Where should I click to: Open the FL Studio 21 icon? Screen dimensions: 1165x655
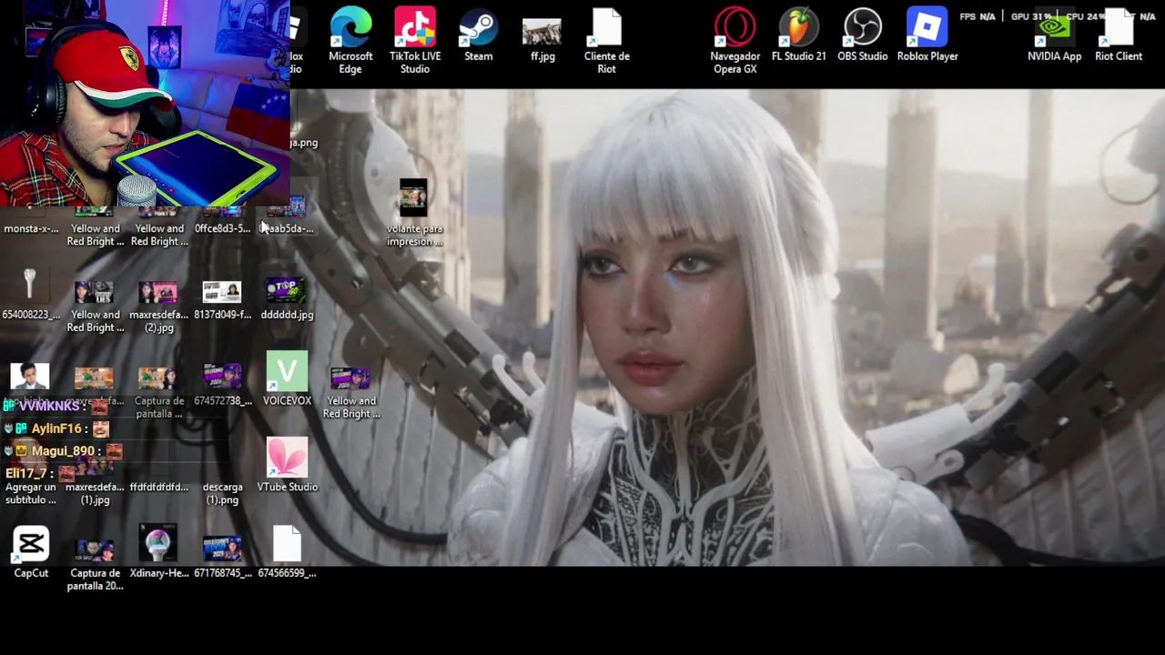click(x=798, y=35)
